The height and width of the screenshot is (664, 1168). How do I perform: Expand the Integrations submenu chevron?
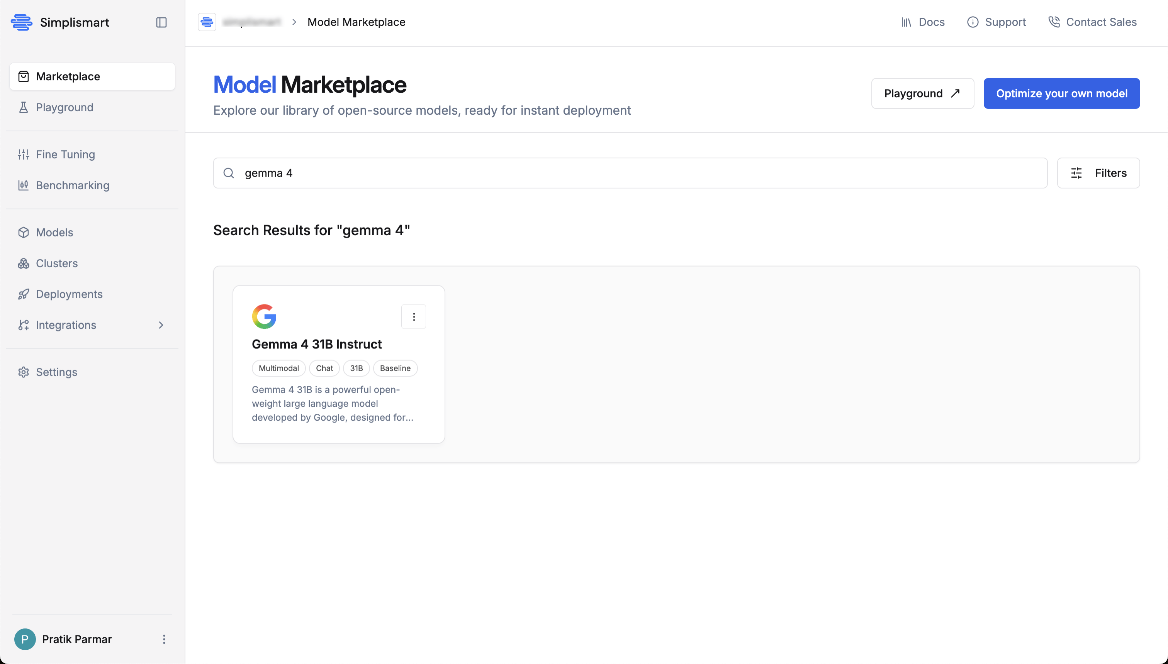[x=161, y=325]
